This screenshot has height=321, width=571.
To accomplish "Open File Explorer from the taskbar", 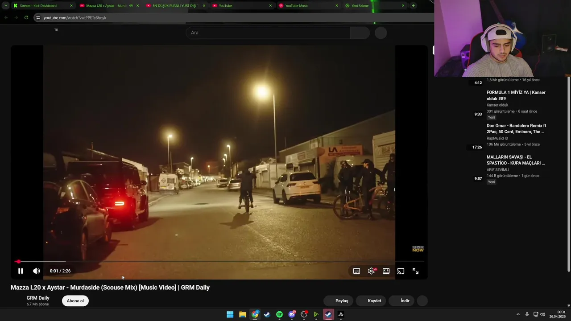I will pyautogui.click(x=243, y=314).
